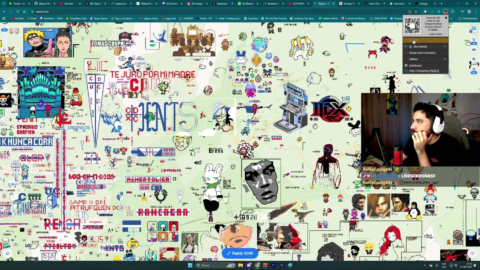Open the Chrome Extensions puzzle icon
The image size is (480, 270).
click(x=452, y=12)
